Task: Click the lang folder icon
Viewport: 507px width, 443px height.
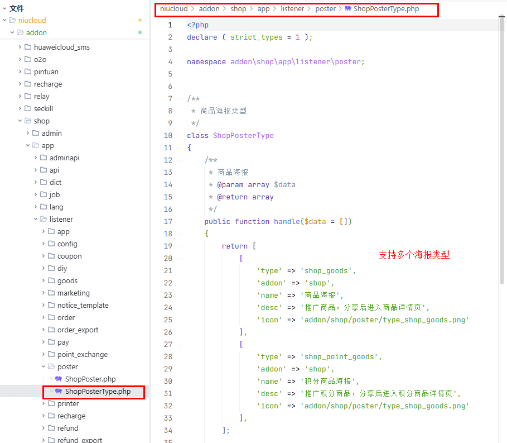Action: 44,207
